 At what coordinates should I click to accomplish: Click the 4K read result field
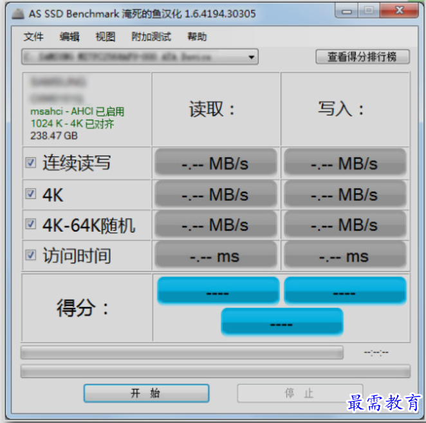tap(216, 194)
